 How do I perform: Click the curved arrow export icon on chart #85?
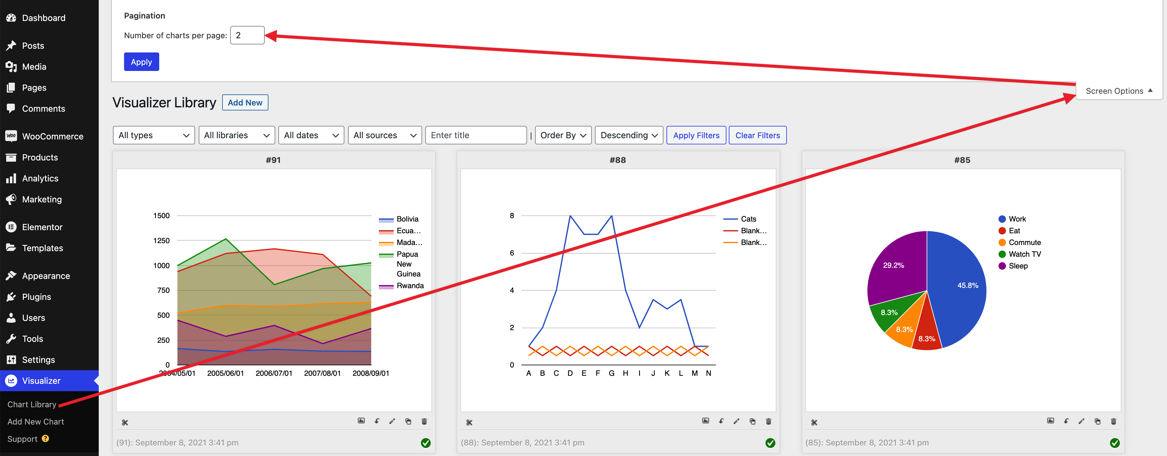click(1066, 421)
